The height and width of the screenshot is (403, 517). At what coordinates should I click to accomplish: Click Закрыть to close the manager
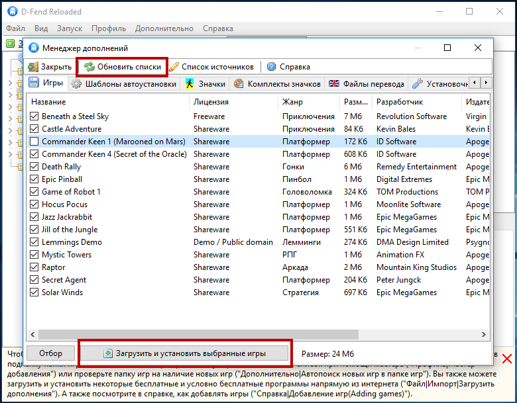(50, 67)
